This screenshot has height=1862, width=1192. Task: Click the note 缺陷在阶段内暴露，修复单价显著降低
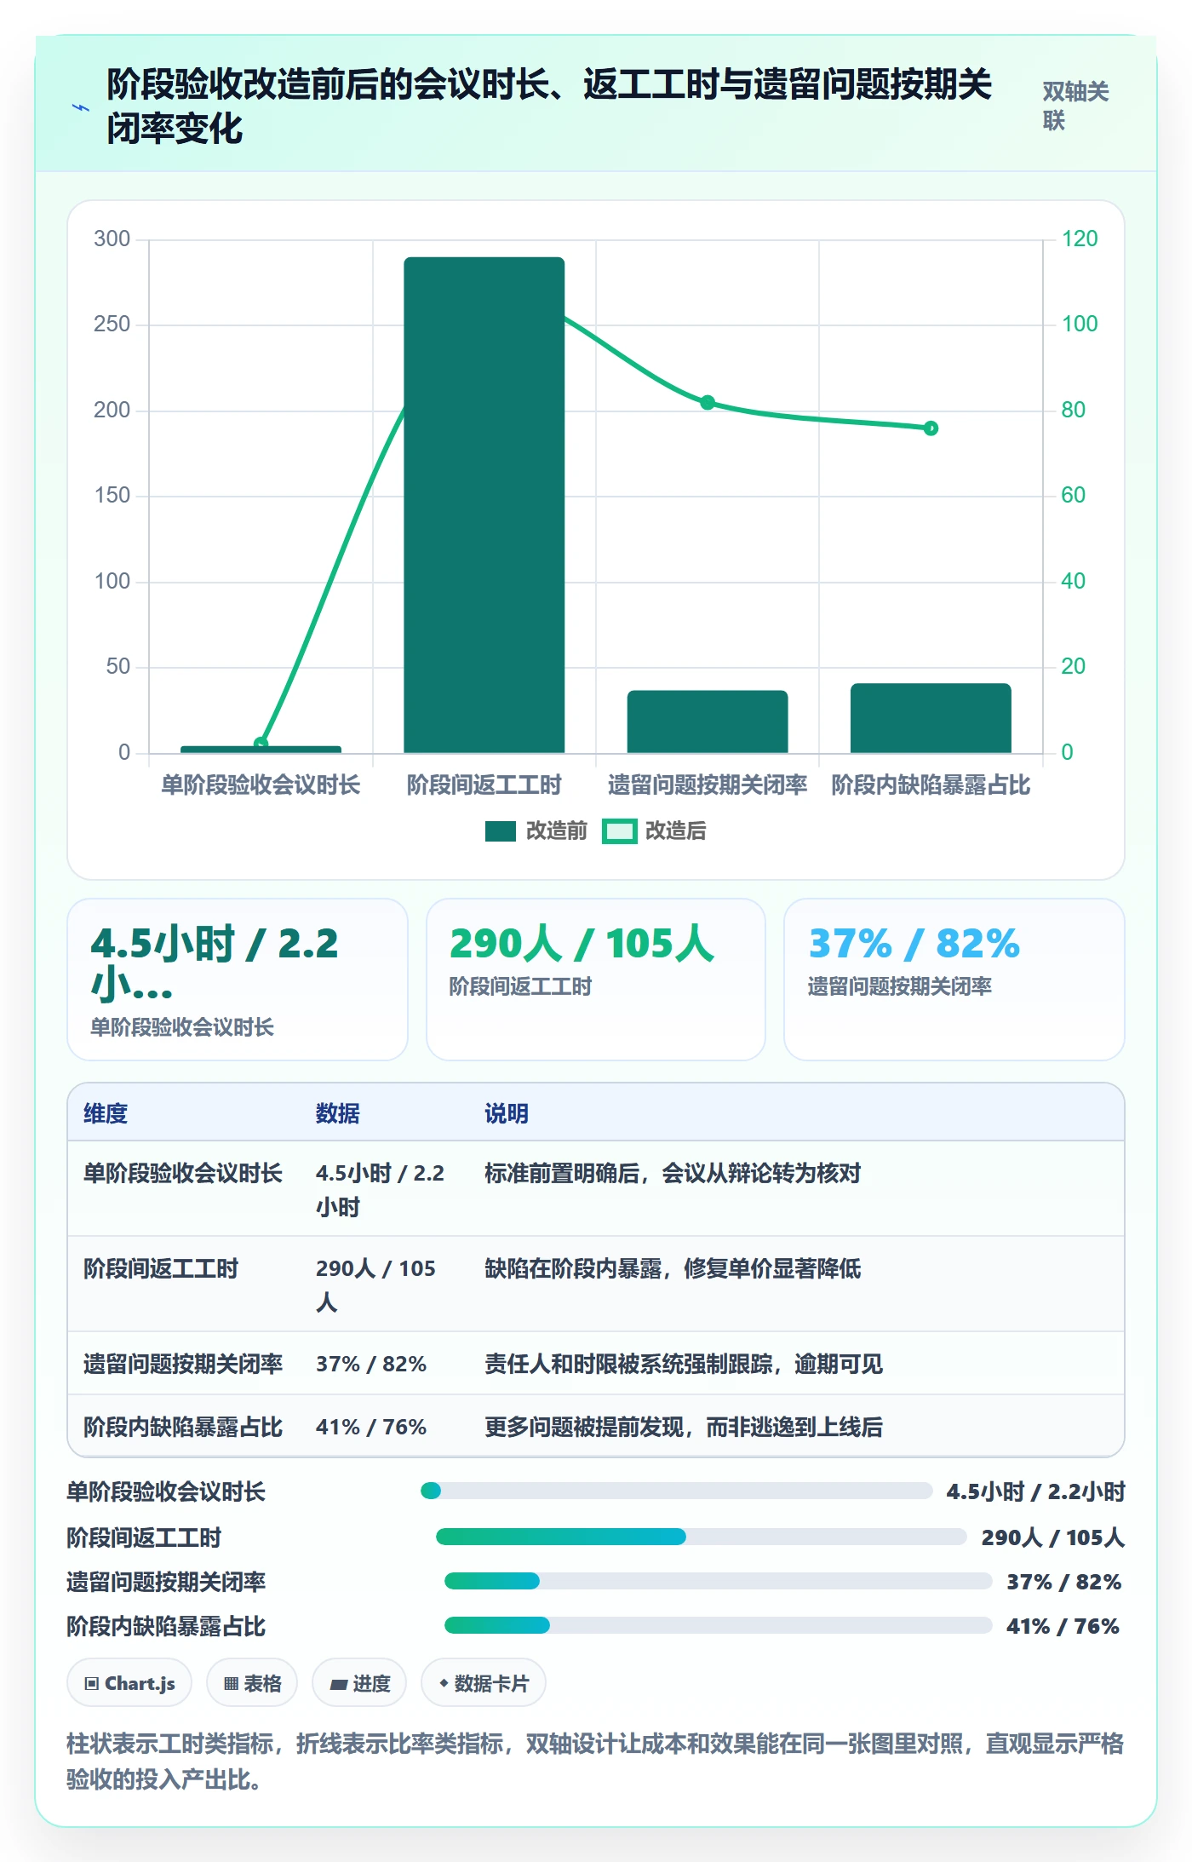coord(673,1268)
